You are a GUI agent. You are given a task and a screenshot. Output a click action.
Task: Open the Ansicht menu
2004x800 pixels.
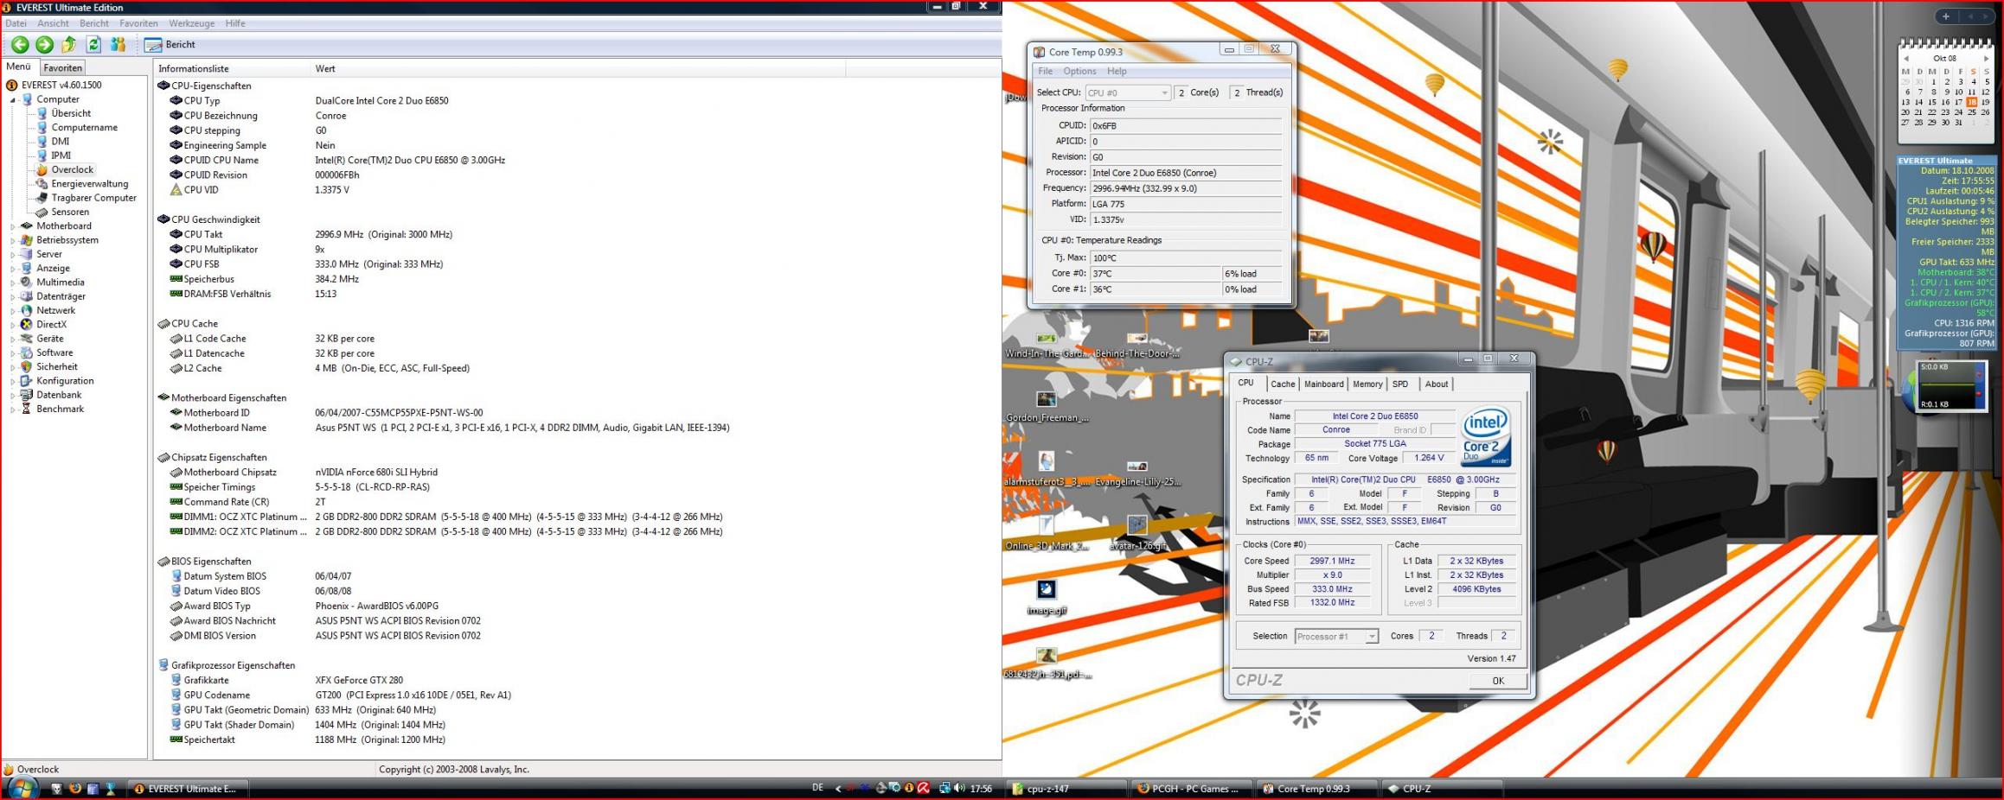[x=53, y=23]
